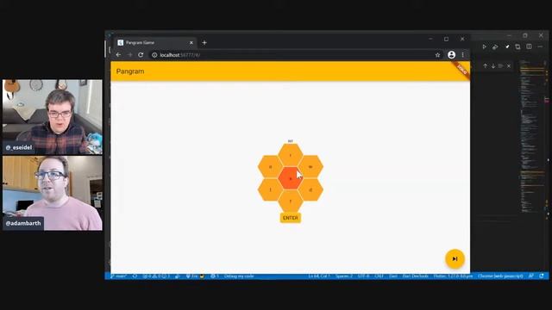Click the feedback icon in status bar
The width and height of the screenshot is (552, 310).
click(531, 276)
